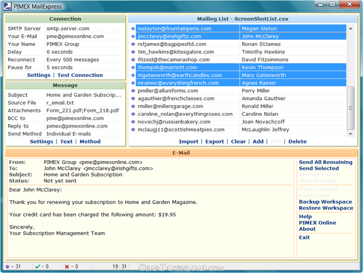This screenshot has width=363, height=273.
Task: Open message Settings link
Action: click(x=41, y=141)
